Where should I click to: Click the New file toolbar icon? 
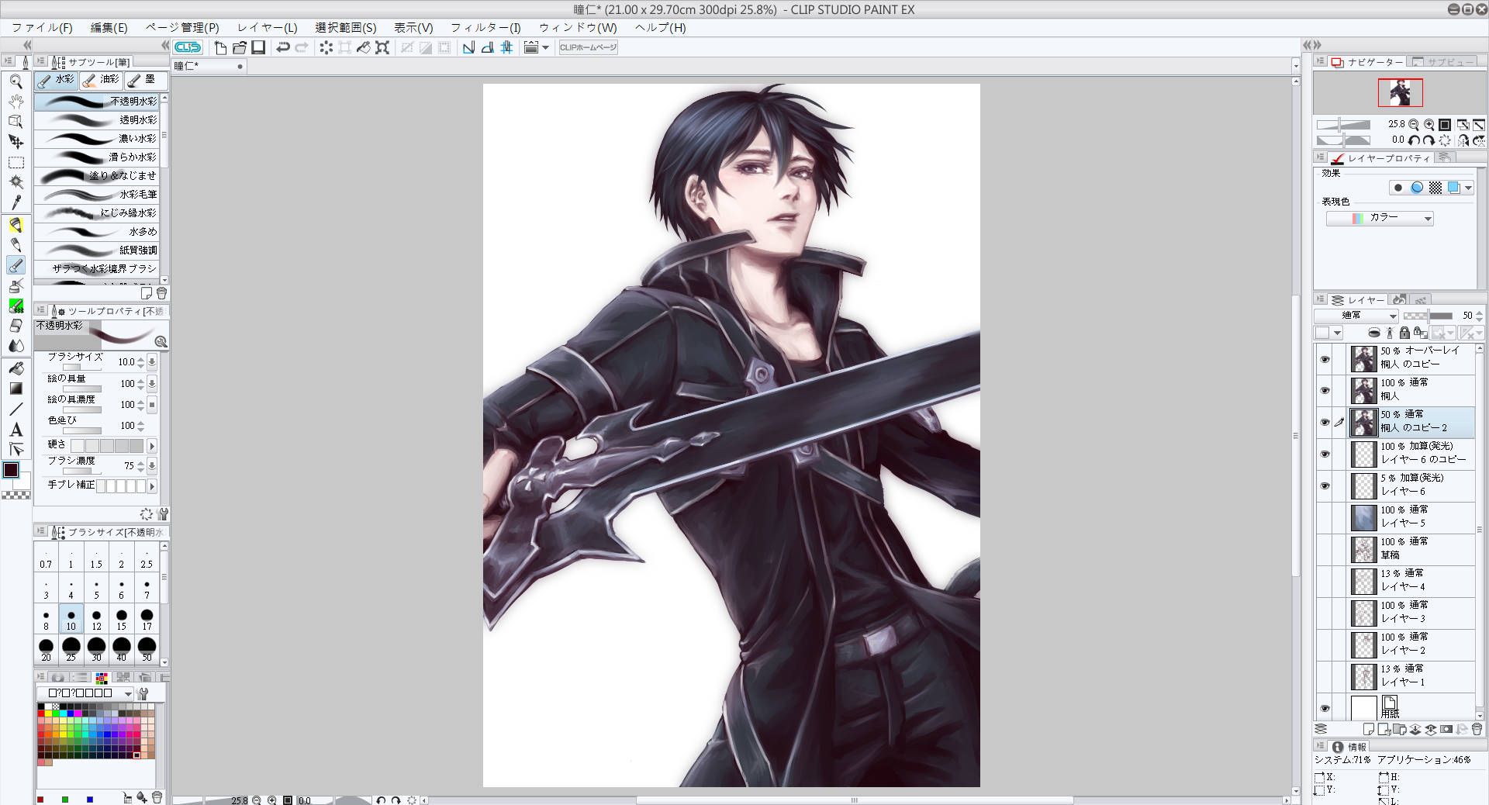(220, 47)
